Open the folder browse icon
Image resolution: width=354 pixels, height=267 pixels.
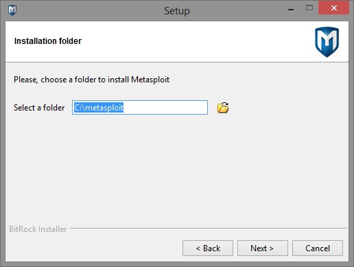223,108
